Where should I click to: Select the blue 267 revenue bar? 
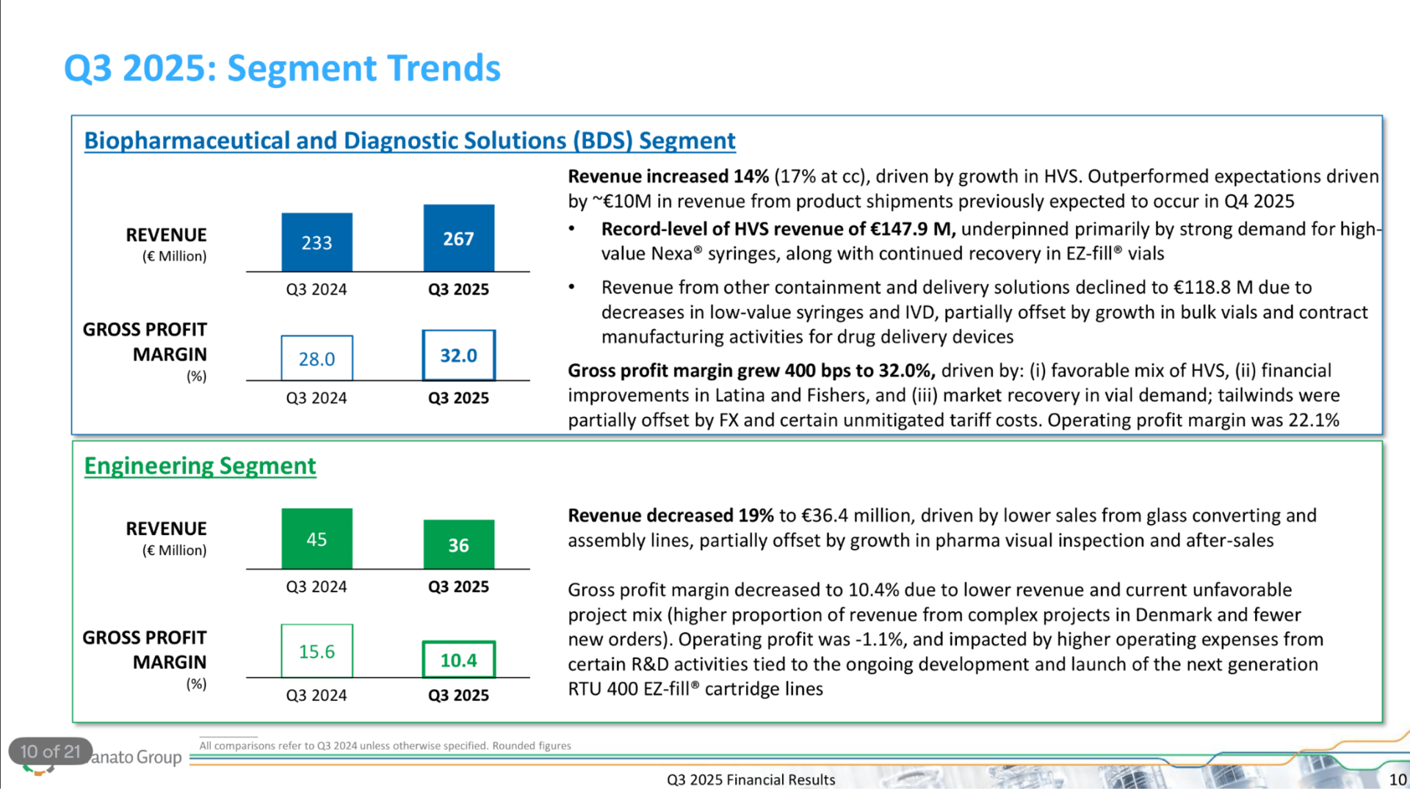point(458,239)
